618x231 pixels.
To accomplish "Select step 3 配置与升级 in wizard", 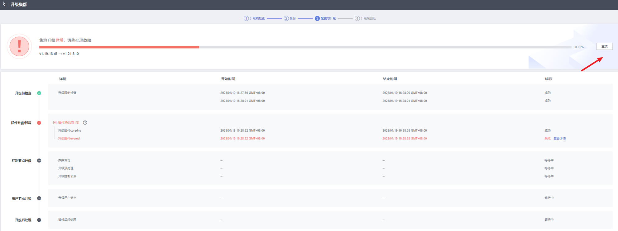I will pos(325,18).
